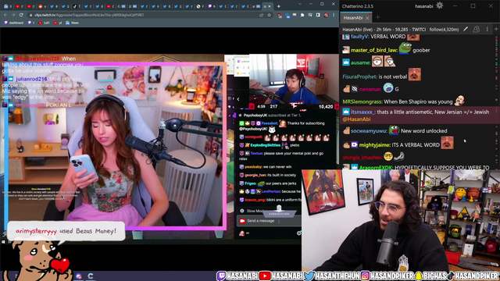Open Chatterino settings gear
Viewport: 500px width, 281px height.
(x=439, y=5)
